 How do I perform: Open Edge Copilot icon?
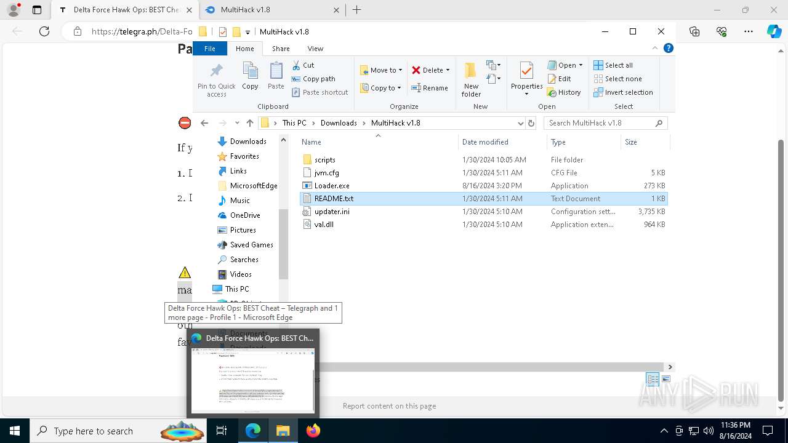(774, 31)
